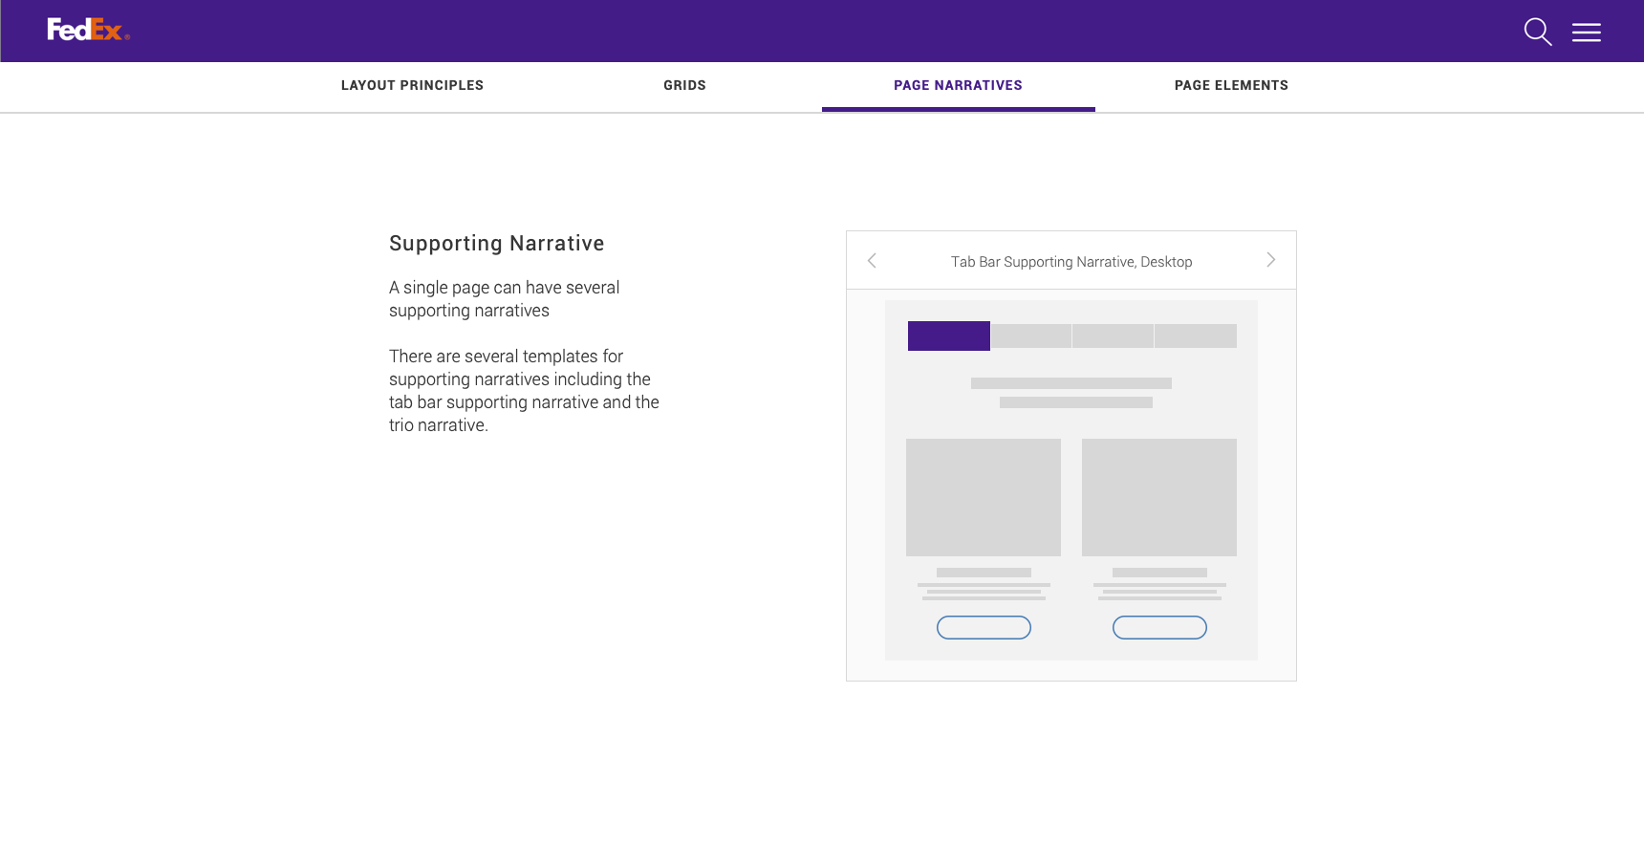Click the second gray tab in wireframe
The height and width of the screenshot is (845, 1644).
coord(1030,336)
